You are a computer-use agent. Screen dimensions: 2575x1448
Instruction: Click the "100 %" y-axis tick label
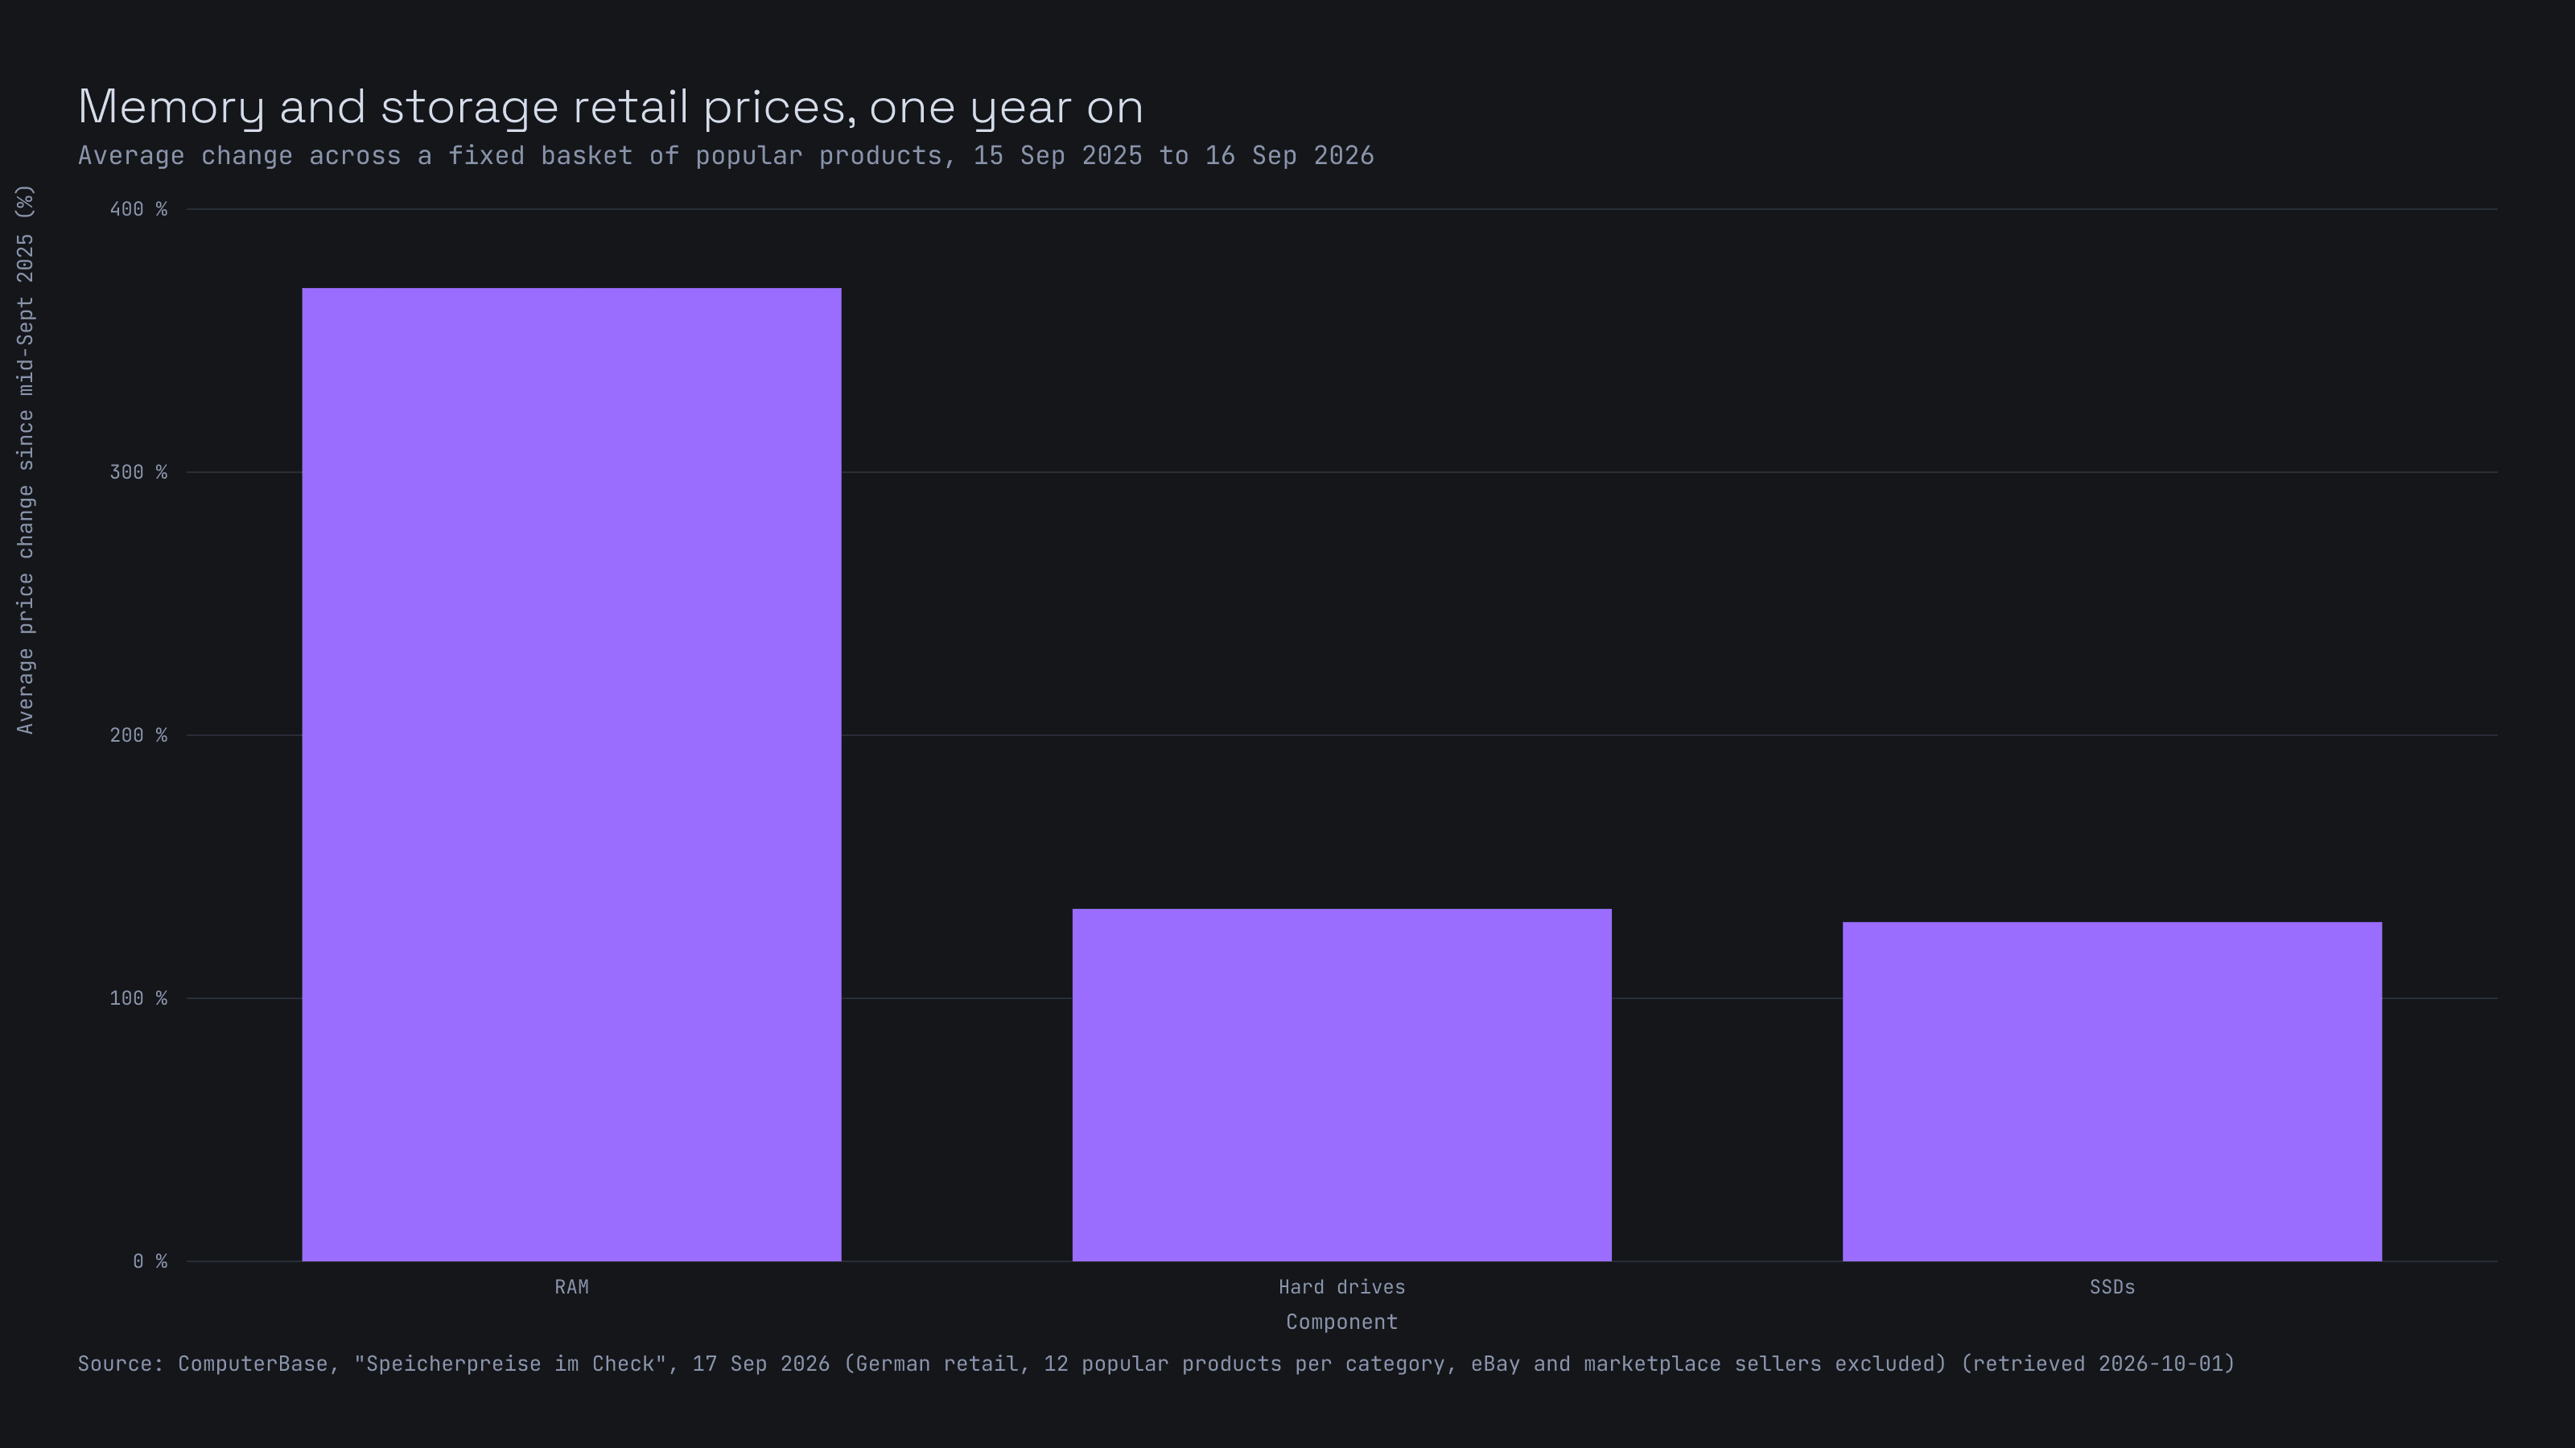(138, 998)
